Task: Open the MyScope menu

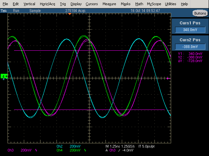Action: pos(153,4)
